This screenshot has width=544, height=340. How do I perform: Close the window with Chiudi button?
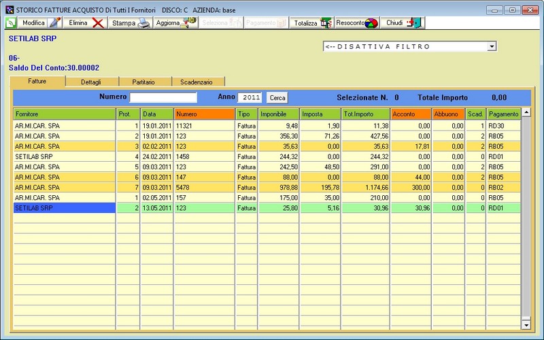403,23
